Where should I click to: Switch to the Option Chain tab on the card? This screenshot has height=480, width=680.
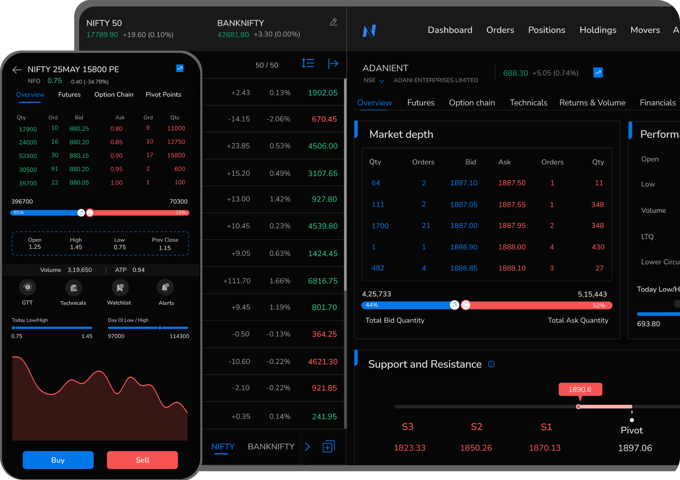tap(114, 94)
